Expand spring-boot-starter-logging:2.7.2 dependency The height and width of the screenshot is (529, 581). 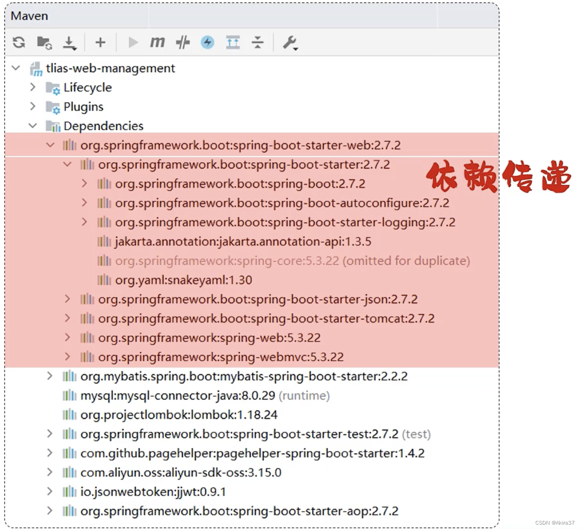84,222
